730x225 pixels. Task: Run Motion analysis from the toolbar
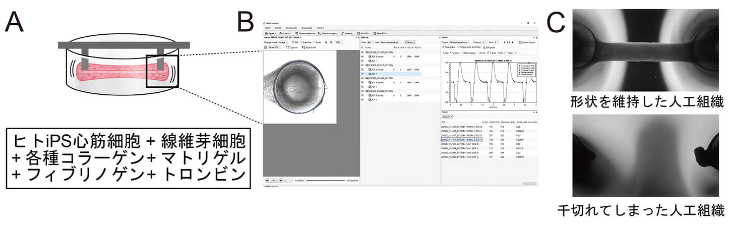[x=326, y=33]
